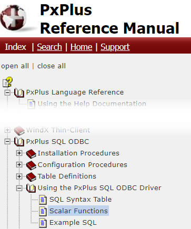
Task: Click the page icon beside Example SQL
Action: point(43,223)
